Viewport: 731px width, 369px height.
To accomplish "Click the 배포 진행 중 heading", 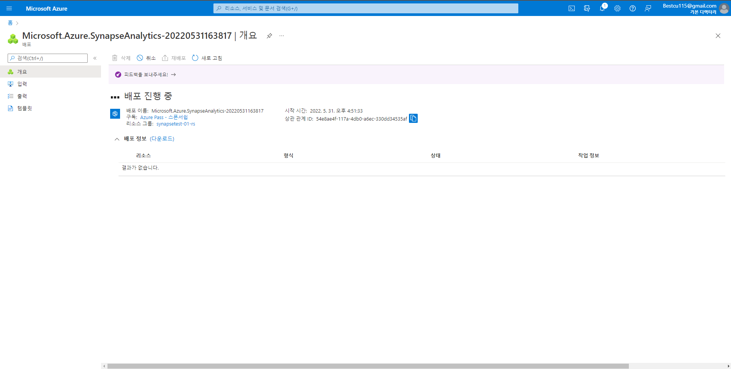I will pyautogui.click(x=148, y=96).
